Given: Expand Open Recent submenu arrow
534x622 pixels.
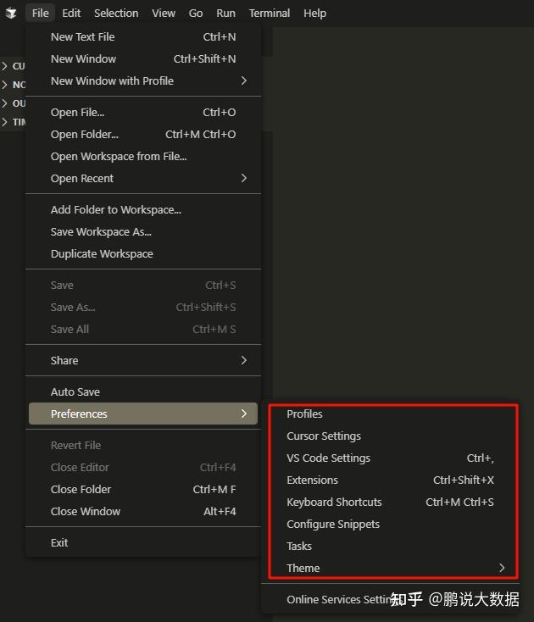Looking at the screenshot, I should pos(244,179).
